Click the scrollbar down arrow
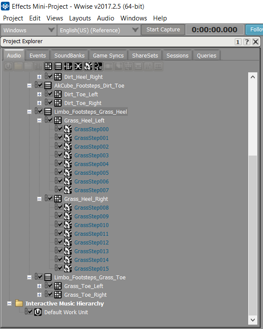 (253, 320)
